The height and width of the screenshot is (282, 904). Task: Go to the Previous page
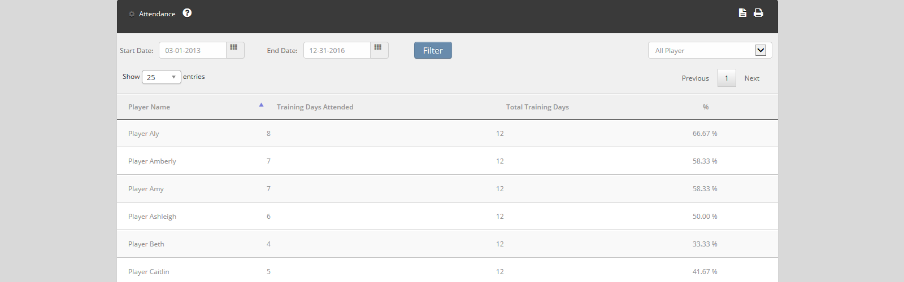[695, 78]
